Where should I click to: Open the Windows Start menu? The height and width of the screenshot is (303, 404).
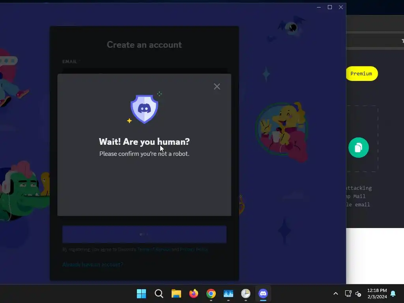click(x=142, y=294)
